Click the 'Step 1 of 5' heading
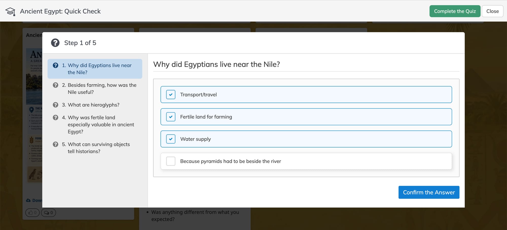The width and height of the screenshot is (507, 230). click(80, 43)
